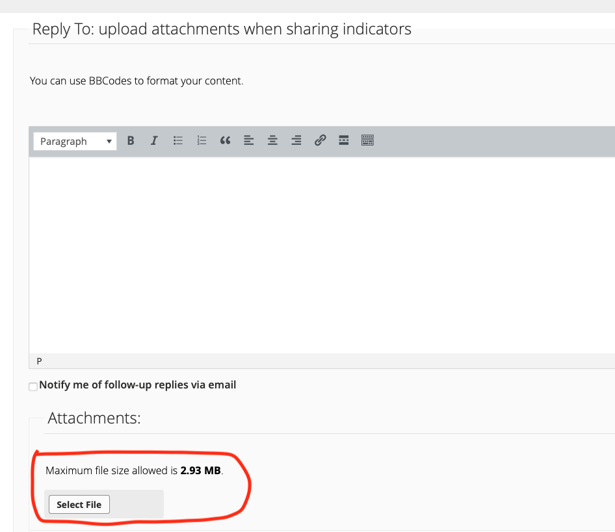
Task: Insert a Read More tag
Action: click(344, 140)
